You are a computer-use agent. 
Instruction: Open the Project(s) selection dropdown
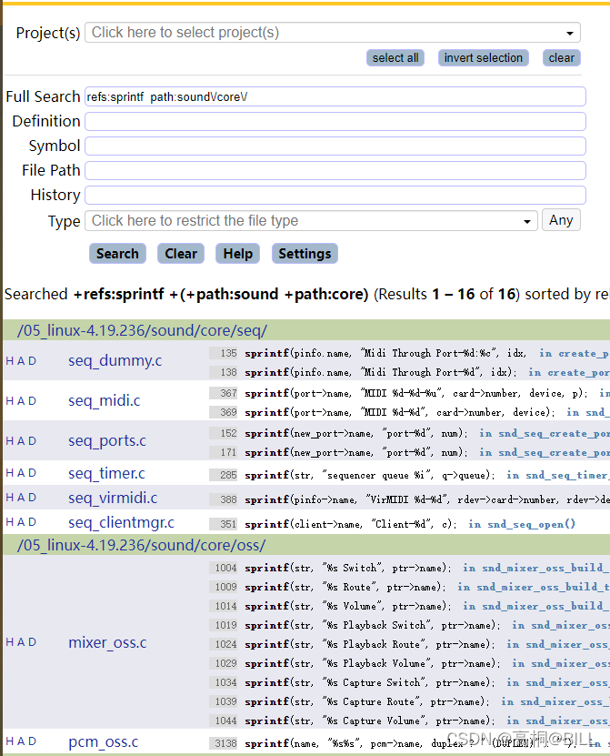(x=333, y=33)
